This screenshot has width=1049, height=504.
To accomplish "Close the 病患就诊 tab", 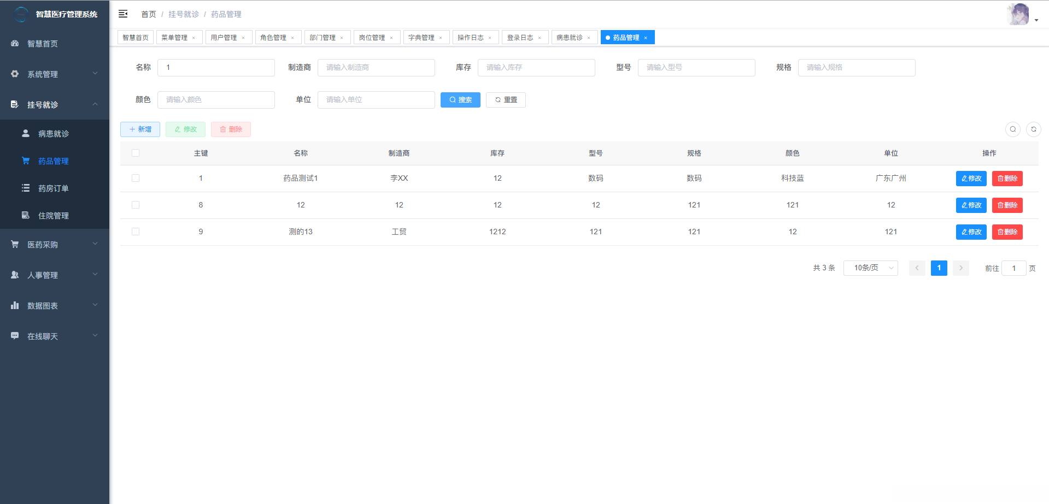I will 589,38.
